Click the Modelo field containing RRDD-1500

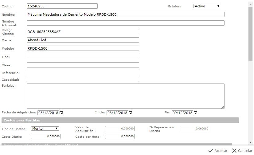pyautogui.click(x=83, y=48)
